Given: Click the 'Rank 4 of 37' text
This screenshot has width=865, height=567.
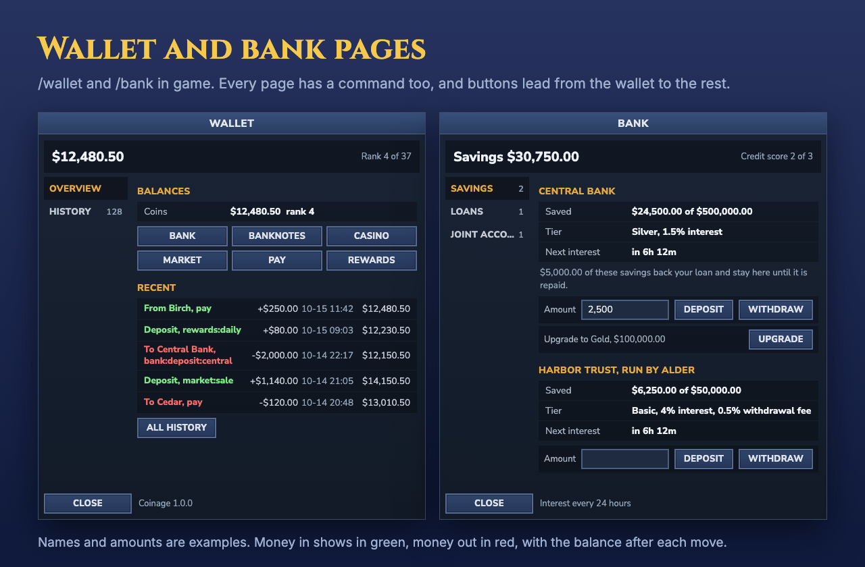Looking at the screenshot, I should click(x=386, y=157).
